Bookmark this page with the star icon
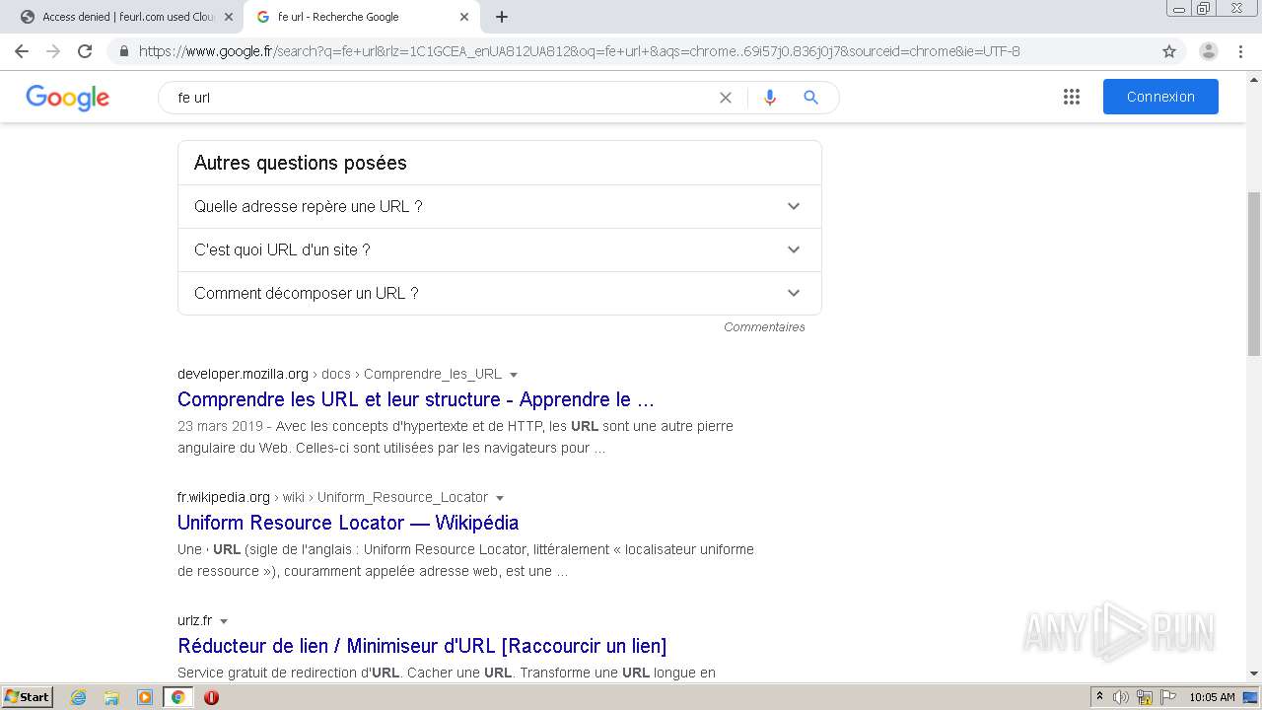Image resolution: width=1262 pixels, height=710 pixels. (1169, 51)
